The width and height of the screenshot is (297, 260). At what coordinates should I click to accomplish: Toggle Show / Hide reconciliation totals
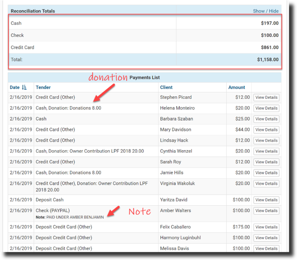[x=266, y=11]
